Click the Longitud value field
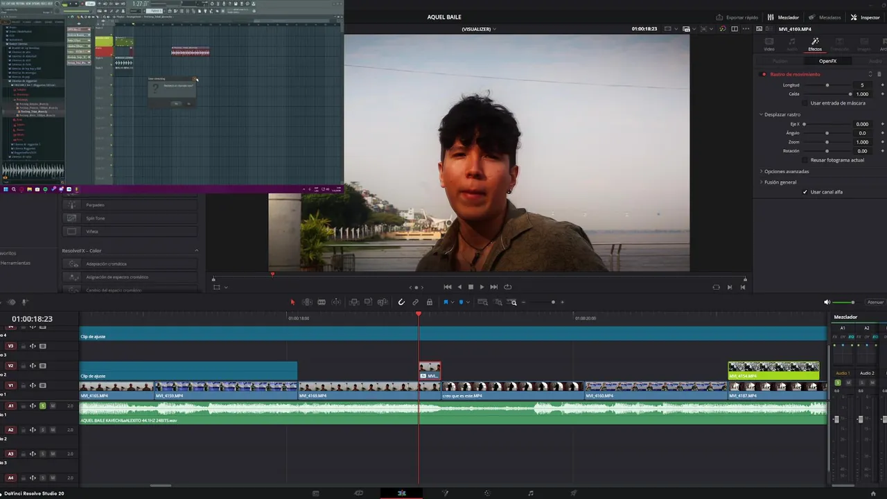 pos(862,85)
